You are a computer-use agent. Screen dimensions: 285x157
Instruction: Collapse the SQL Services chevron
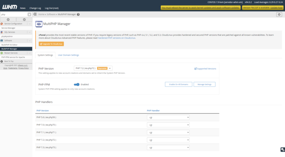tap(30, 32)
